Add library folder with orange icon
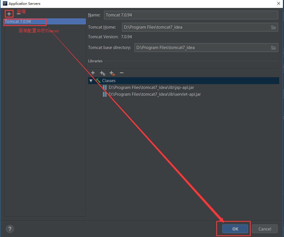The width and height of the screenshot is (284, 237). (x=112, y=73)
